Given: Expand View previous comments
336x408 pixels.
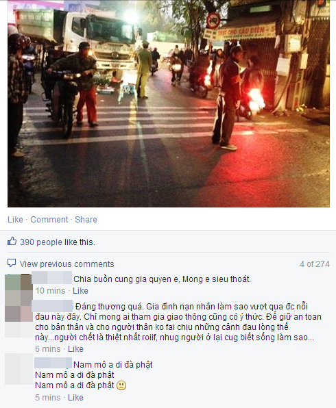Looking at the screenshot, I should [x=67, y=264].
